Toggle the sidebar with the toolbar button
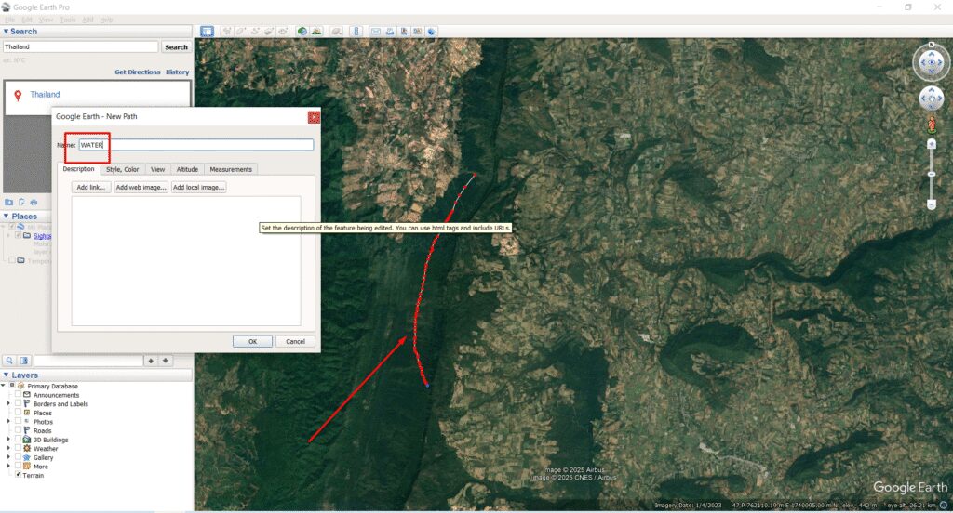The height and width of the screenshot is (513, 953). coord(207,32)
